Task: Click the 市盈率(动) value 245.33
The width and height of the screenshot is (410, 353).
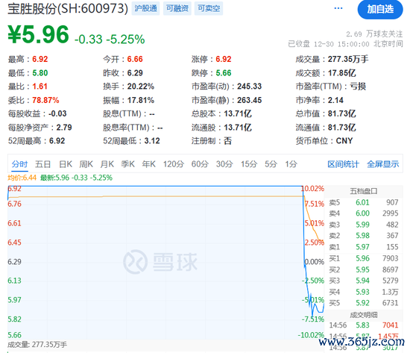Action: (x=250, y=87)
